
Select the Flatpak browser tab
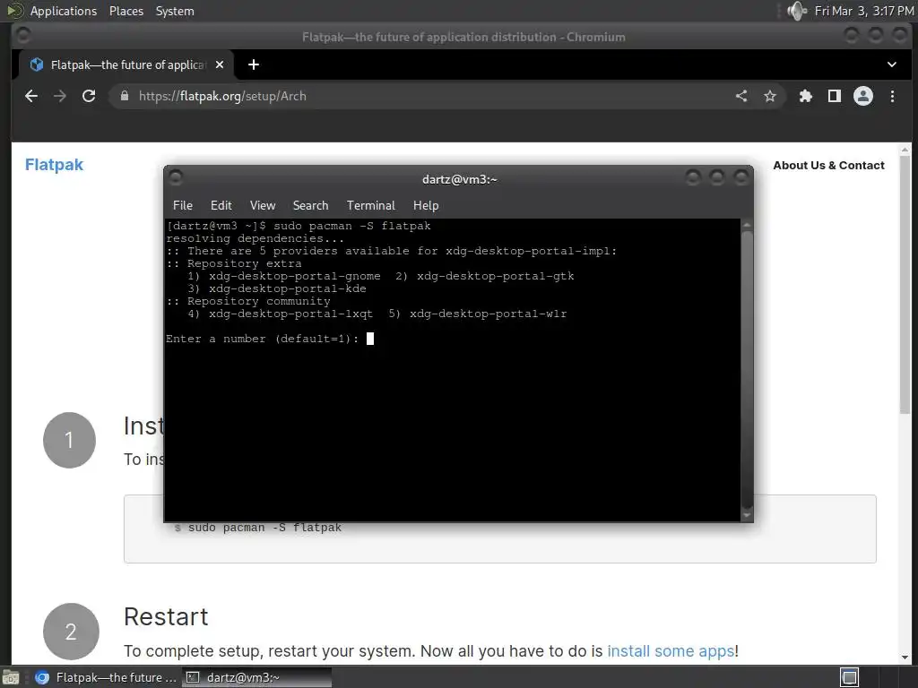coord(126,64)
